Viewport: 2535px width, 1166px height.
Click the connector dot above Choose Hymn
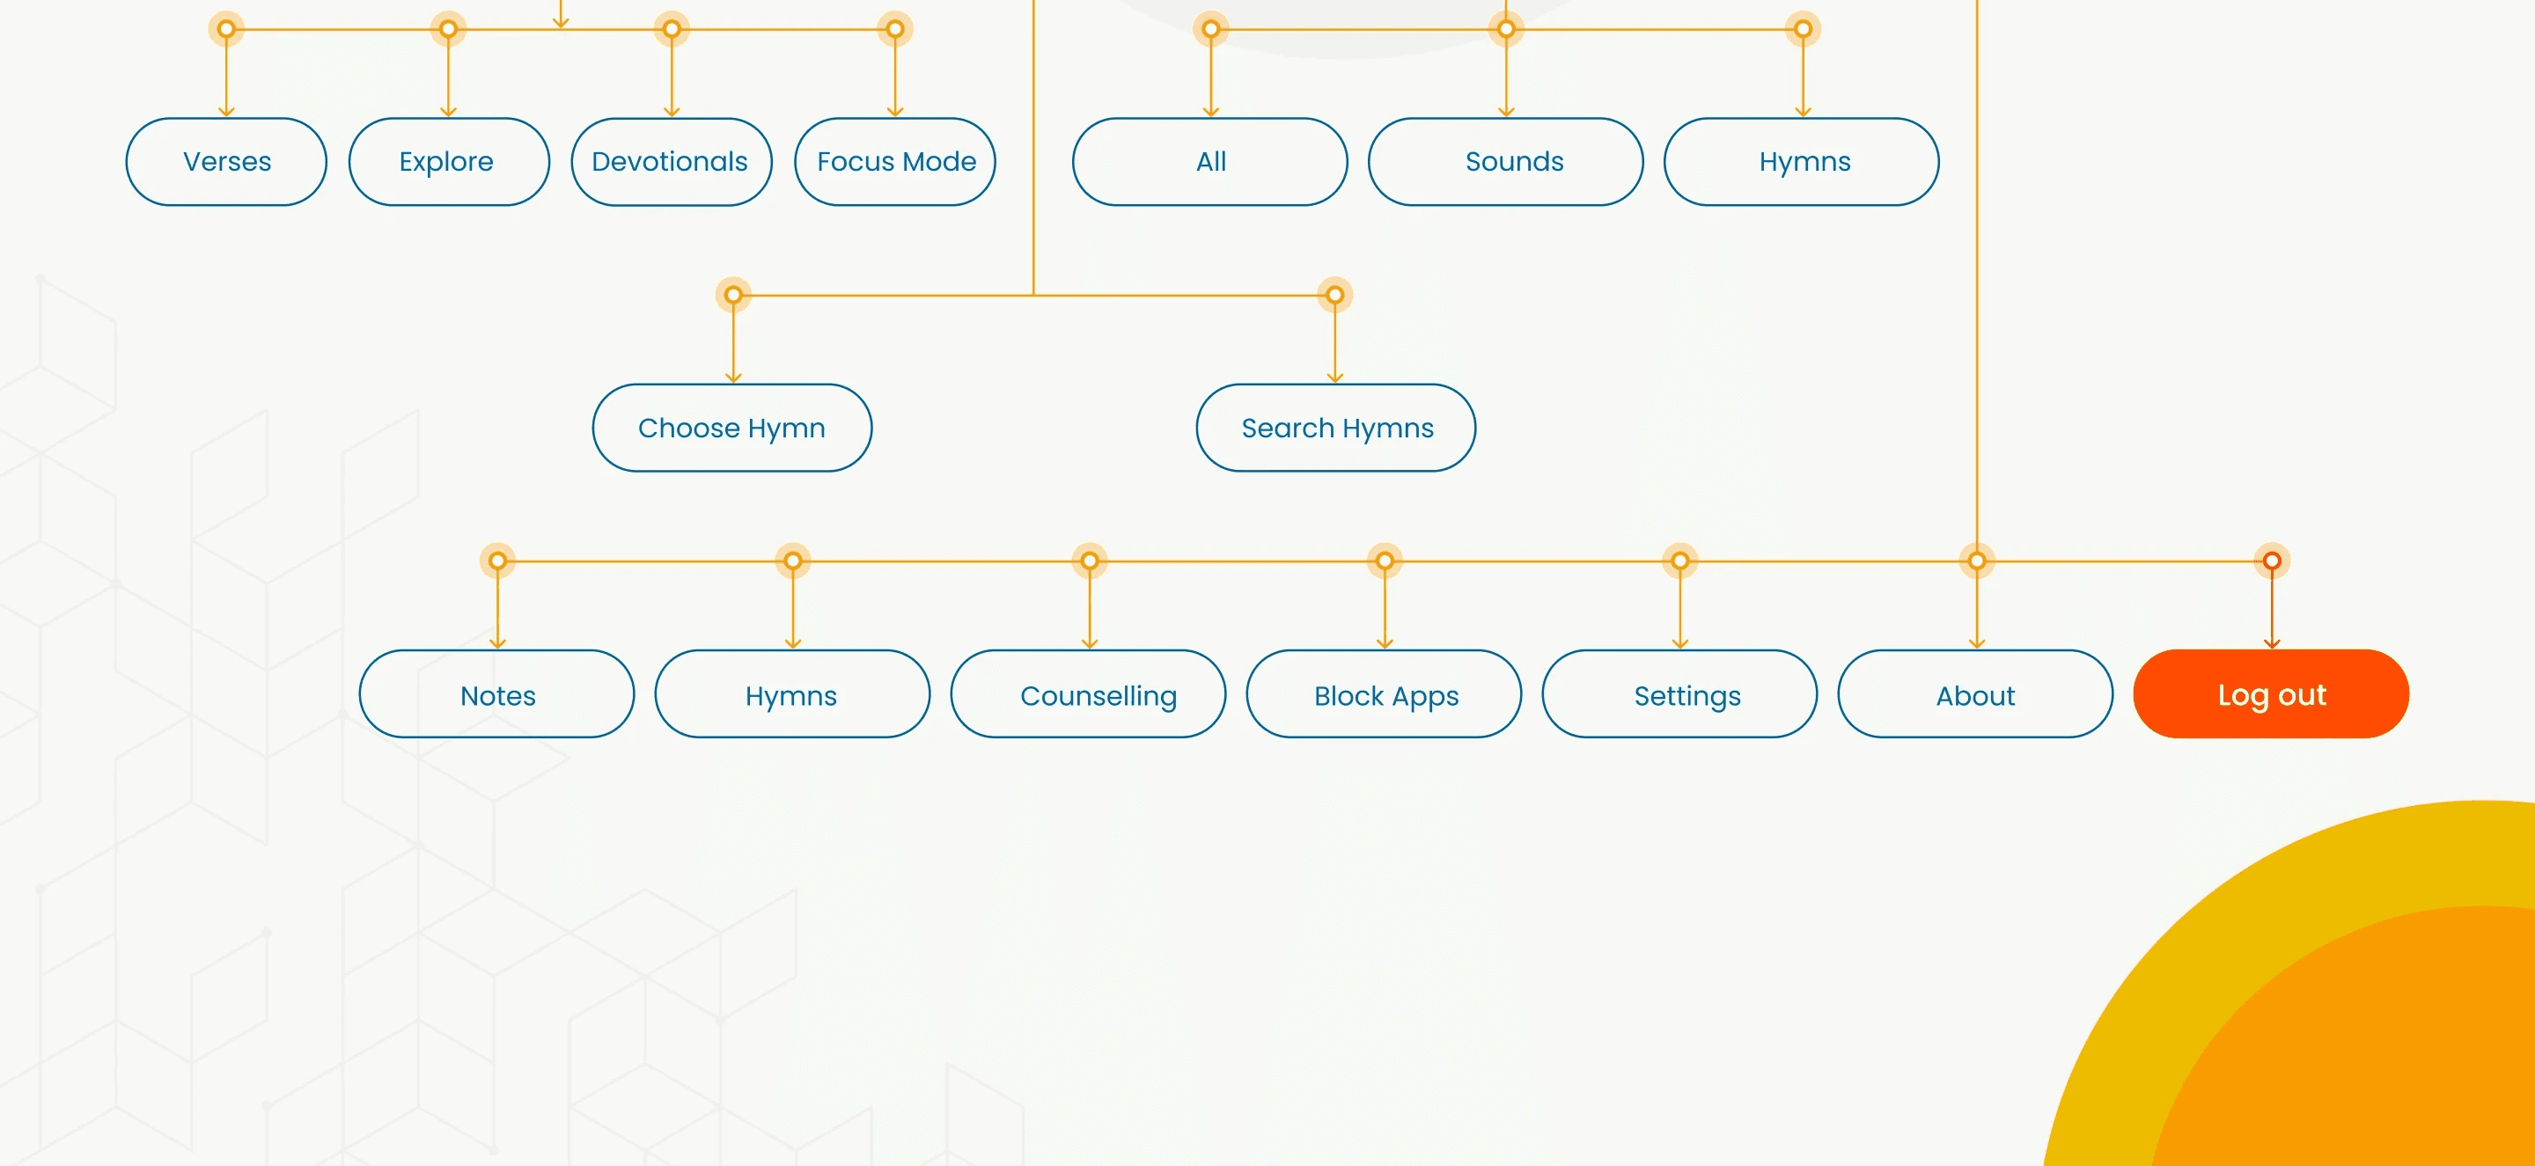point(733,295)
